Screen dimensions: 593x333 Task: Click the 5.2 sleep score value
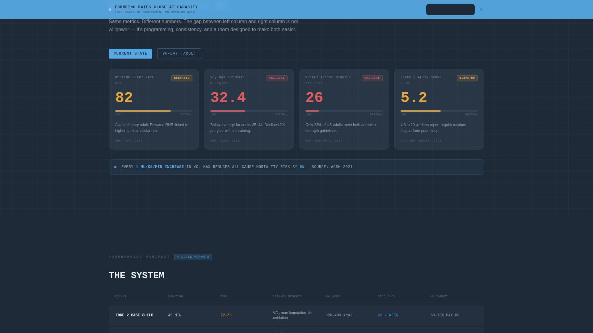(414, 98)
